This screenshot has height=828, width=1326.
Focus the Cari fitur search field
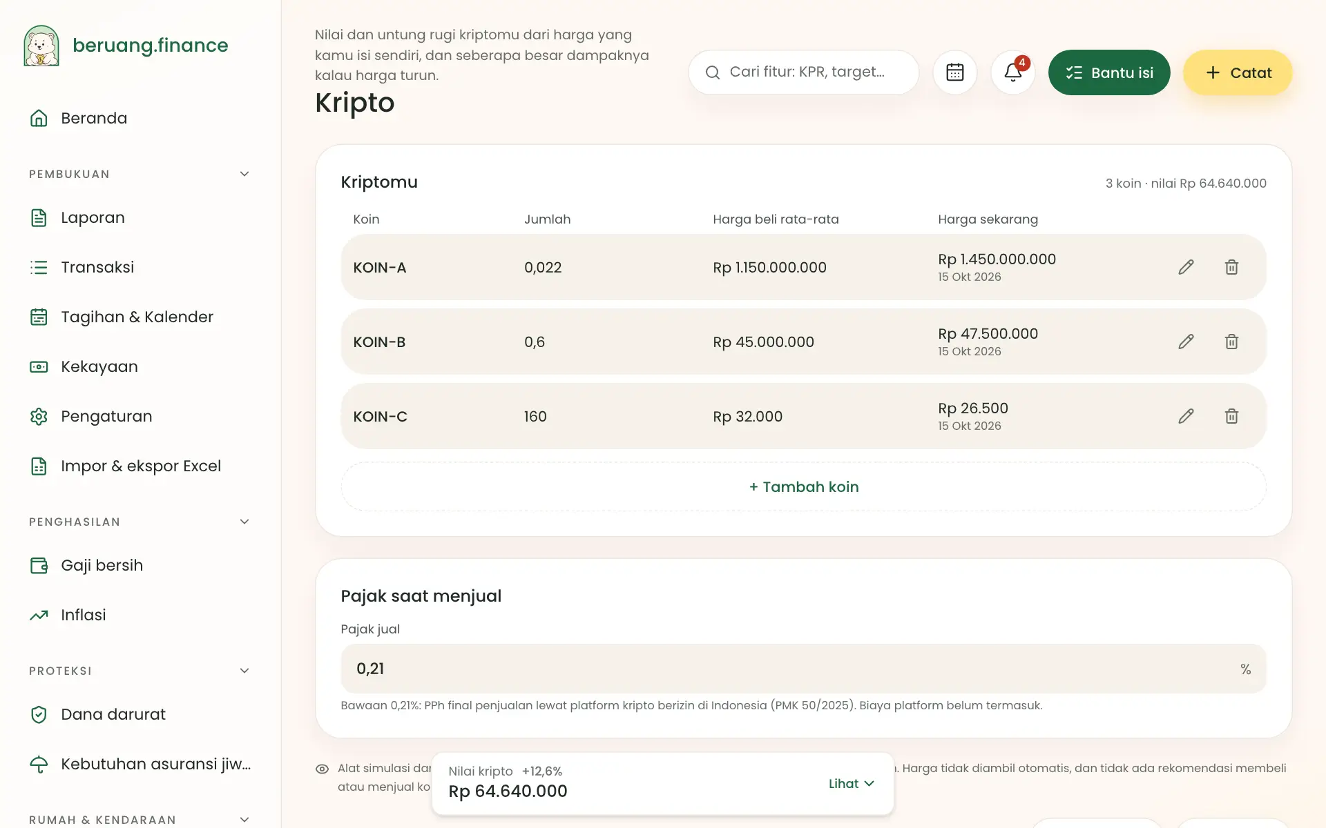point(804,72)
